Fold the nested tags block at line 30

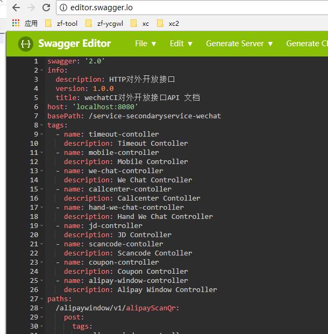[x=42, y=326]
